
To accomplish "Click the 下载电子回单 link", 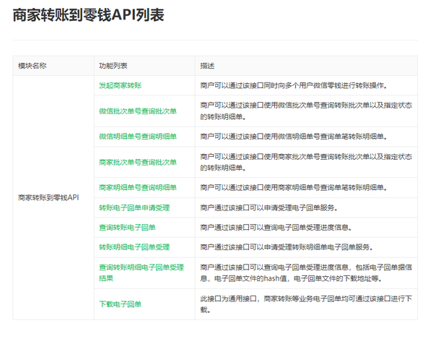I will click(120, 304).
